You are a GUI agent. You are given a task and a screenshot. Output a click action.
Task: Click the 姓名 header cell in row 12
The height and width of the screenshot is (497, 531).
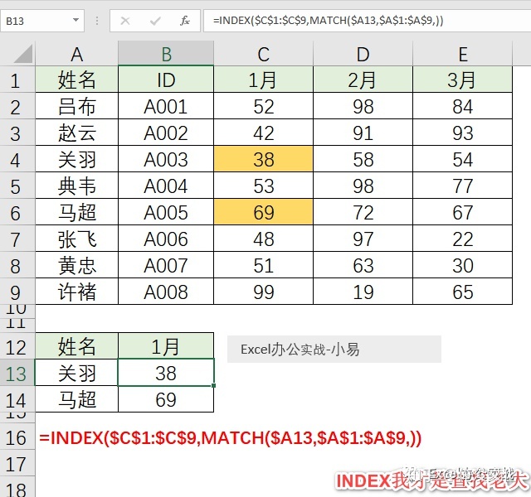pos(77,346)
